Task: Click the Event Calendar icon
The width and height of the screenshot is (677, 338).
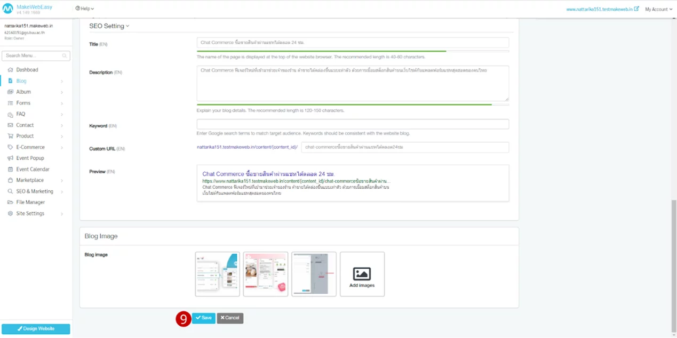Action: tap(10, 170)
